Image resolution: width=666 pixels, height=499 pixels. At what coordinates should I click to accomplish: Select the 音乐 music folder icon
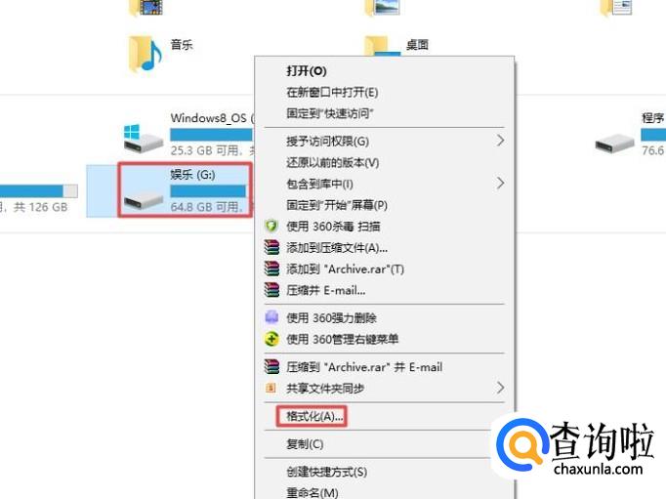tap(145, 54)
